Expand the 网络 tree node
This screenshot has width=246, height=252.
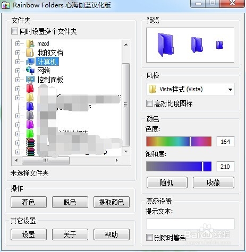coord(18,71)
